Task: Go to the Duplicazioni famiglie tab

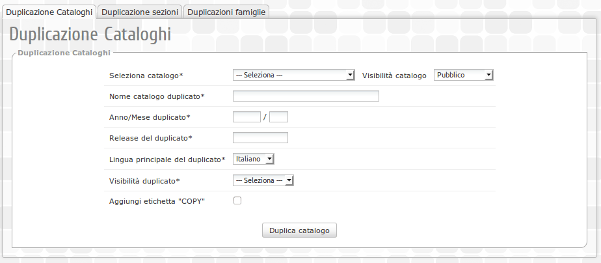Action: tap(226, 12)
